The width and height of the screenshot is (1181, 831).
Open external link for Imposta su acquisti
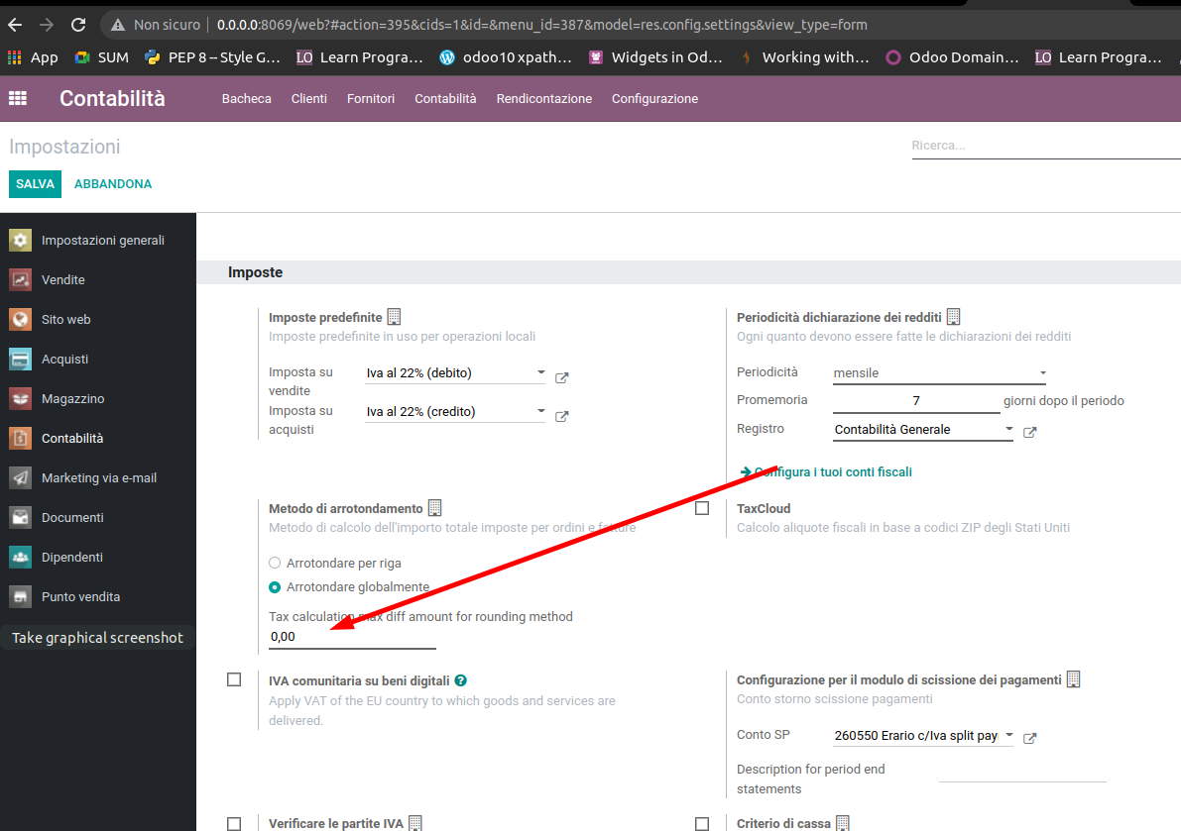click(x=562, y=416)
